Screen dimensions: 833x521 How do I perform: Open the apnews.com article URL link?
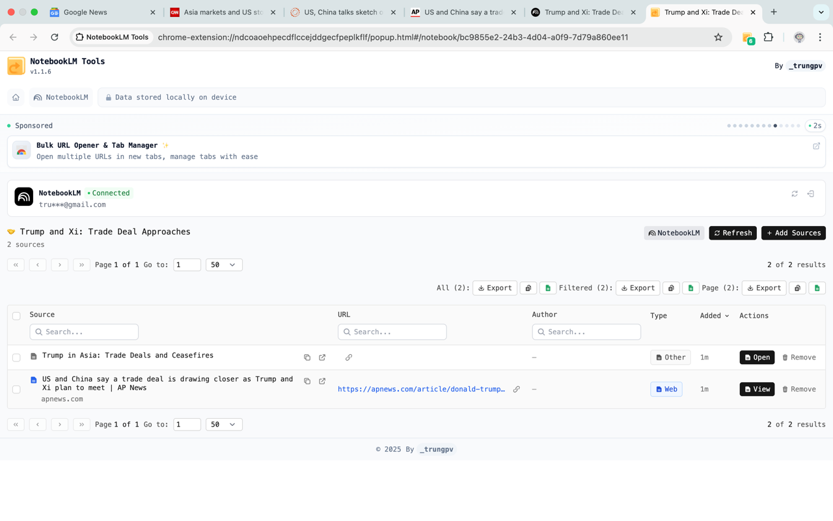420,389
